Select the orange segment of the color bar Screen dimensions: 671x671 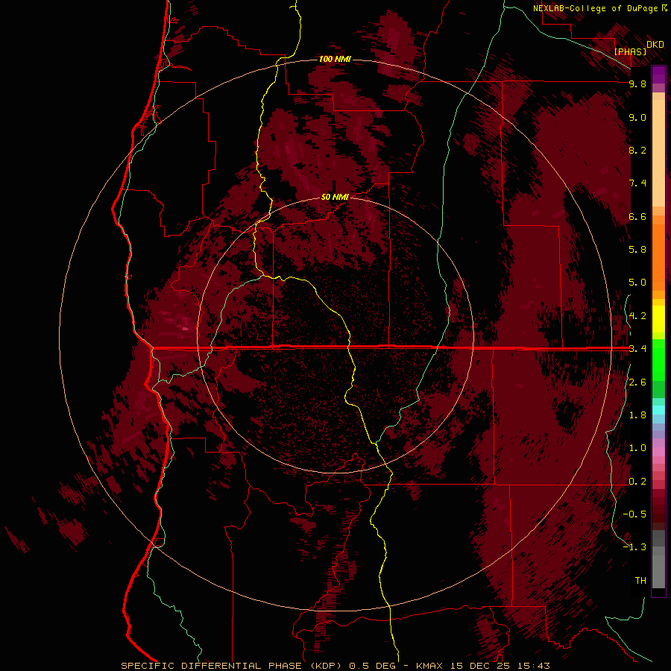pyautogui.click(x=658, y=257)
